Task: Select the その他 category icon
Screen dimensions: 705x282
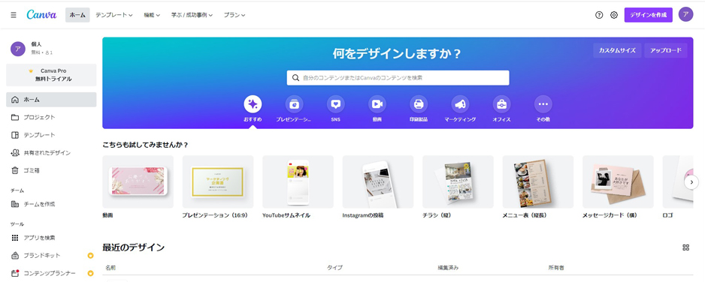Action: tap(543, 104)
